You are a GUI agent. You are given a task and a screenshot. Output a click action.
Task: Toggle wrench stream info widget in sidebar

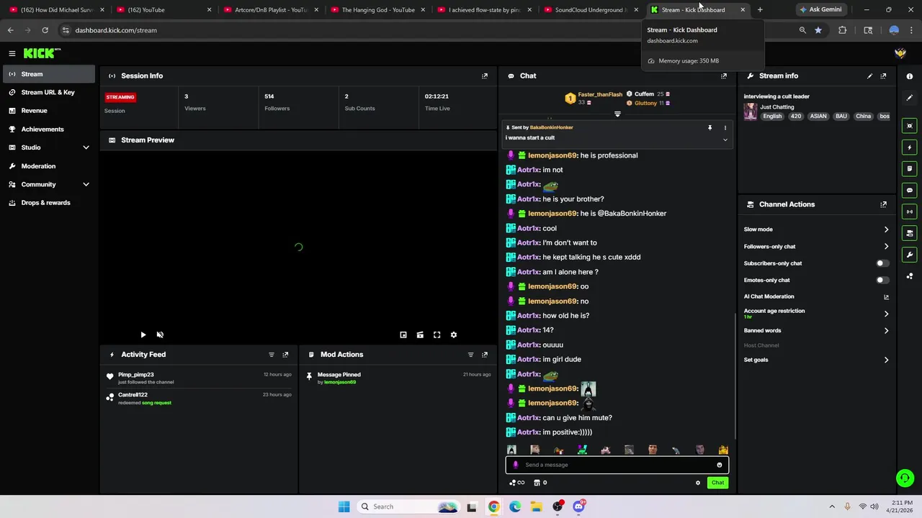point(910,255)
